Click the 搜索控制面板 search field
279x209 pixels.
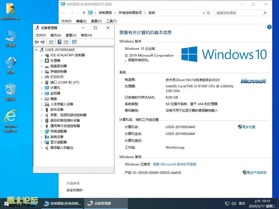[238, 13]
